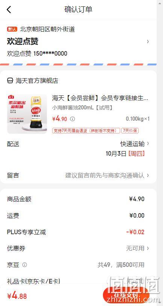
Task: Click the price info icon beside ¥4.90
Action: pos(72,119)
